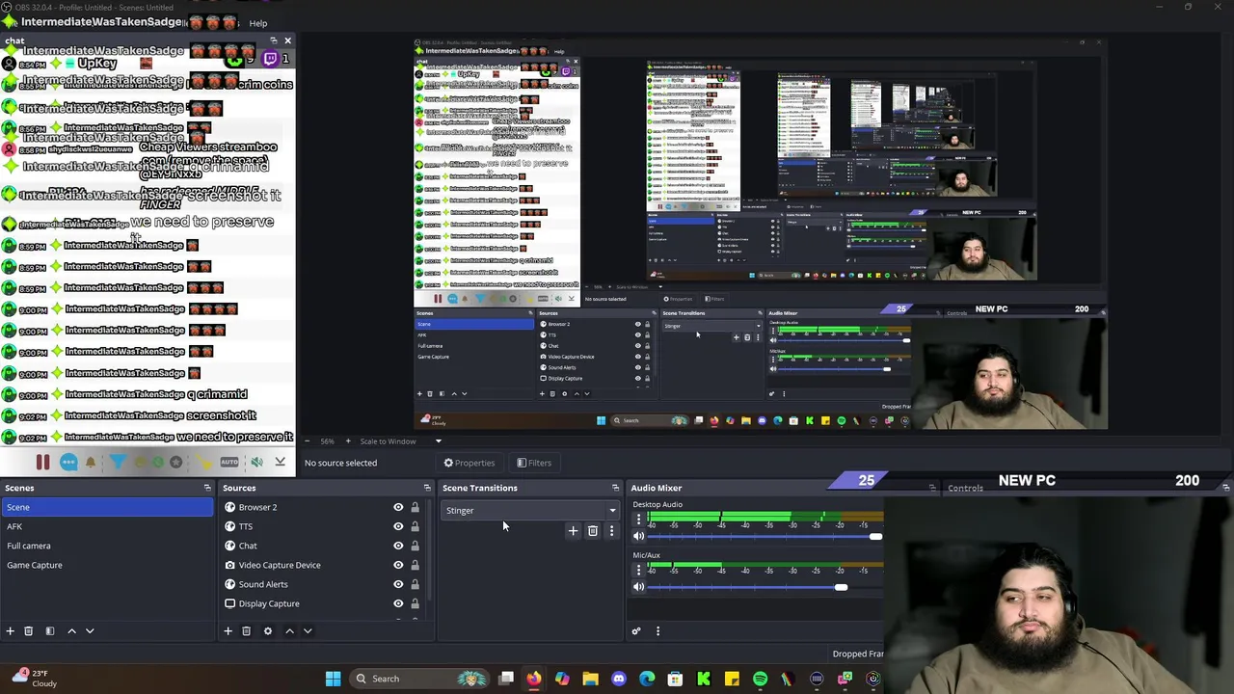Open the Audio Mixer three-dot menu
Viewport: 1234px width, 694px height.
point(657,631)
